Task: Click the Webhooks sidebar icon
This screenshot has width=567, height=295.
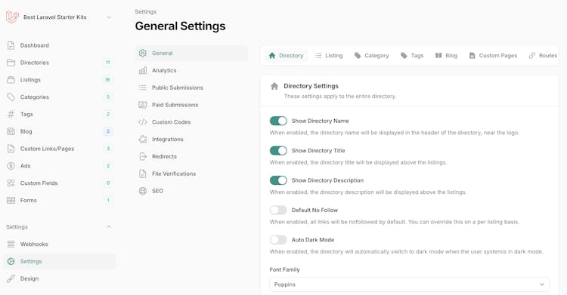Action: point(11,244)
